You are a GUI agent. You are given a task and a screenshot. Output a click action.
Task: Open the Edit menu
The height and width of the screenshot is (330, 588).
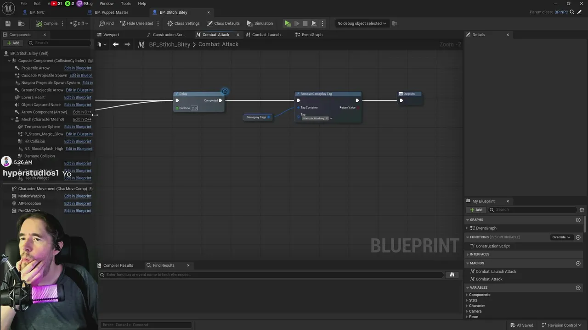37,4
